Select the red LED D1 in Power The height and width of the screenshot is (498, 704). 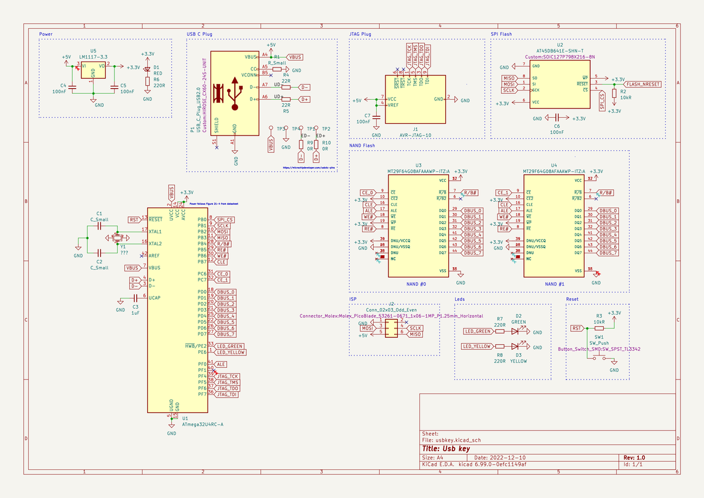[148, 69]
